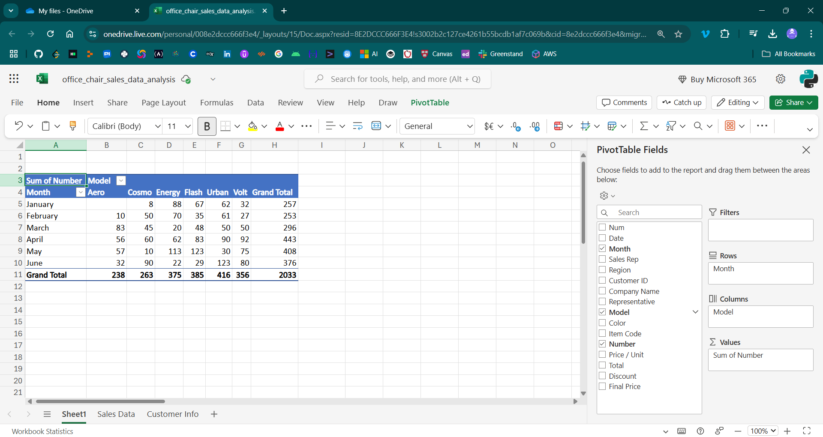This screenshot has height=437, width=823.
Task: Click the Wrap Text icon
Action: pos(357,126)
